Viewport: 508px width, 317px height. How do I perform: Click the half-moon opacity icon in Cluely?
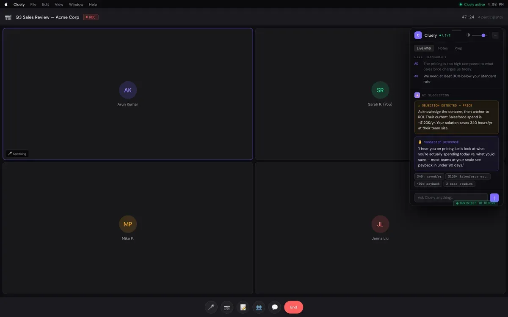pos(468,36)
